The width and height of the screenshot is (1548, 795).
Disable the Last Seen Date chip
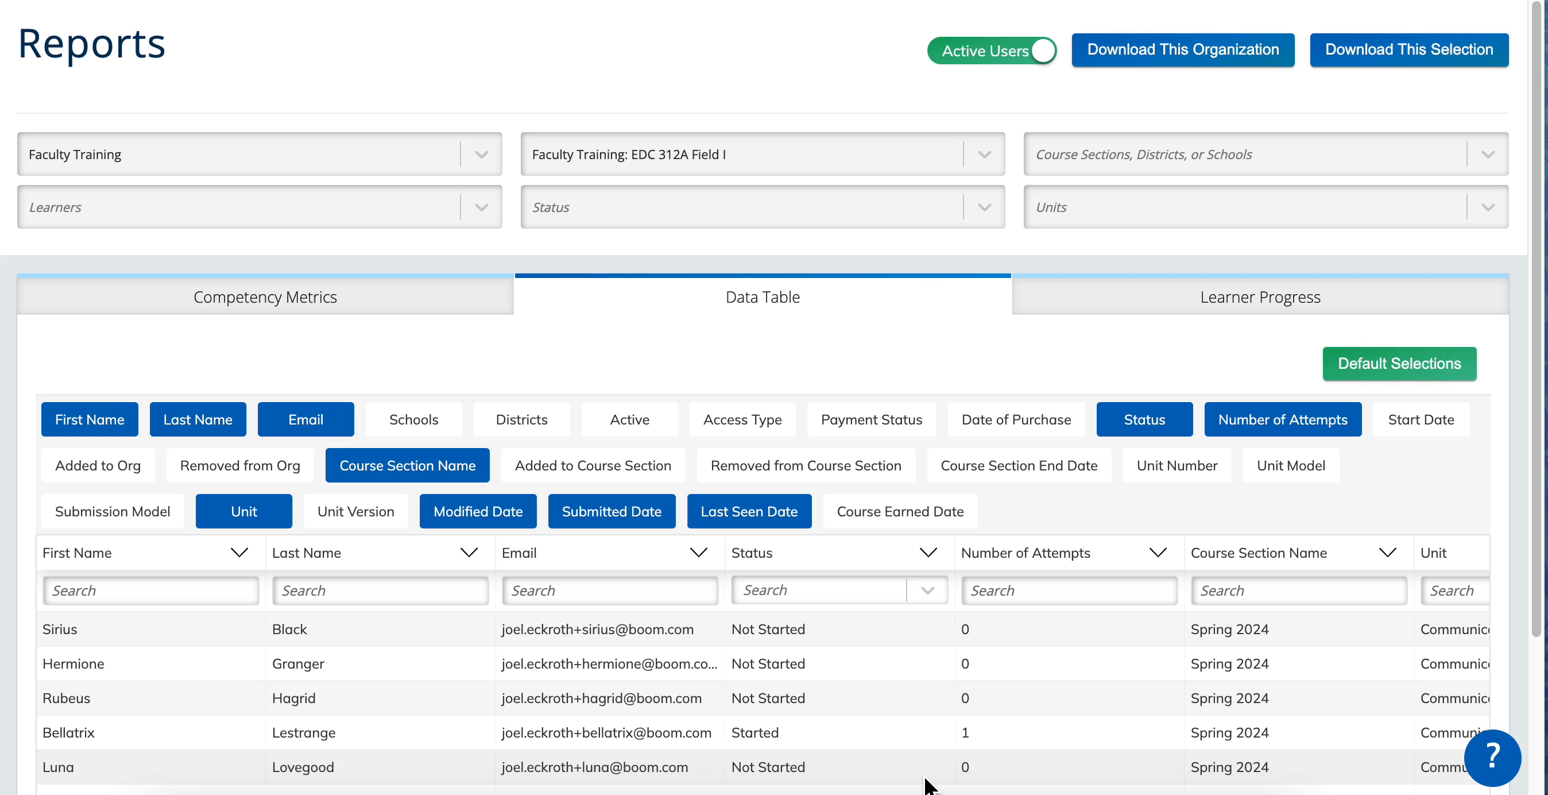(x=749, y=511)
